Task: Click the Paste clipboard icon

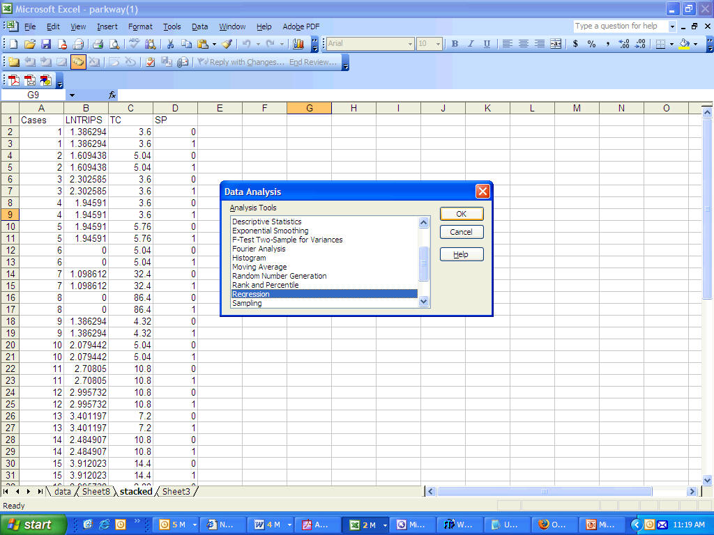Action: (203, 44)
